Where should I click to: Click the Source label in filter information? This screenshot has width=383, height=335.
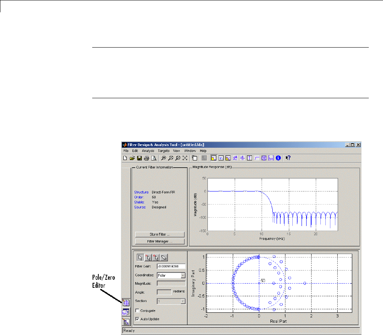tap(140, 207)
